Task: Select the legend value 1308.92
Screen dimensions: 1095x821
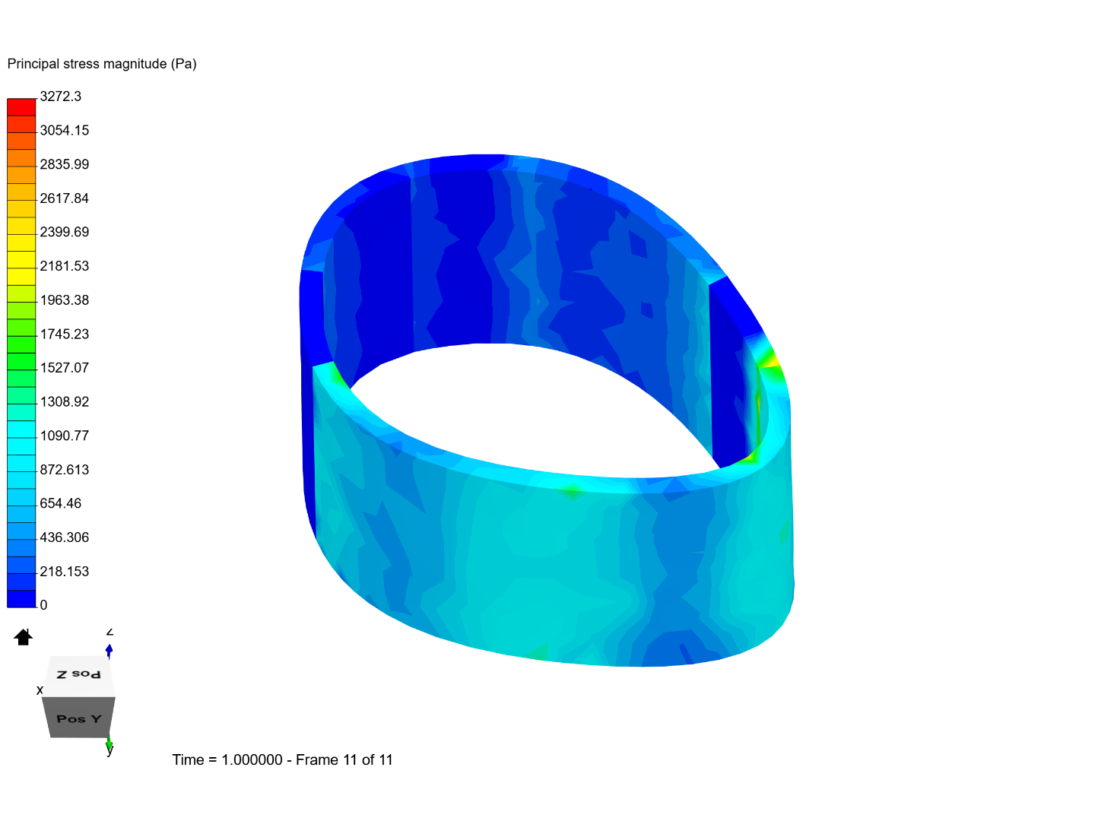Action: tap(65, 401)
